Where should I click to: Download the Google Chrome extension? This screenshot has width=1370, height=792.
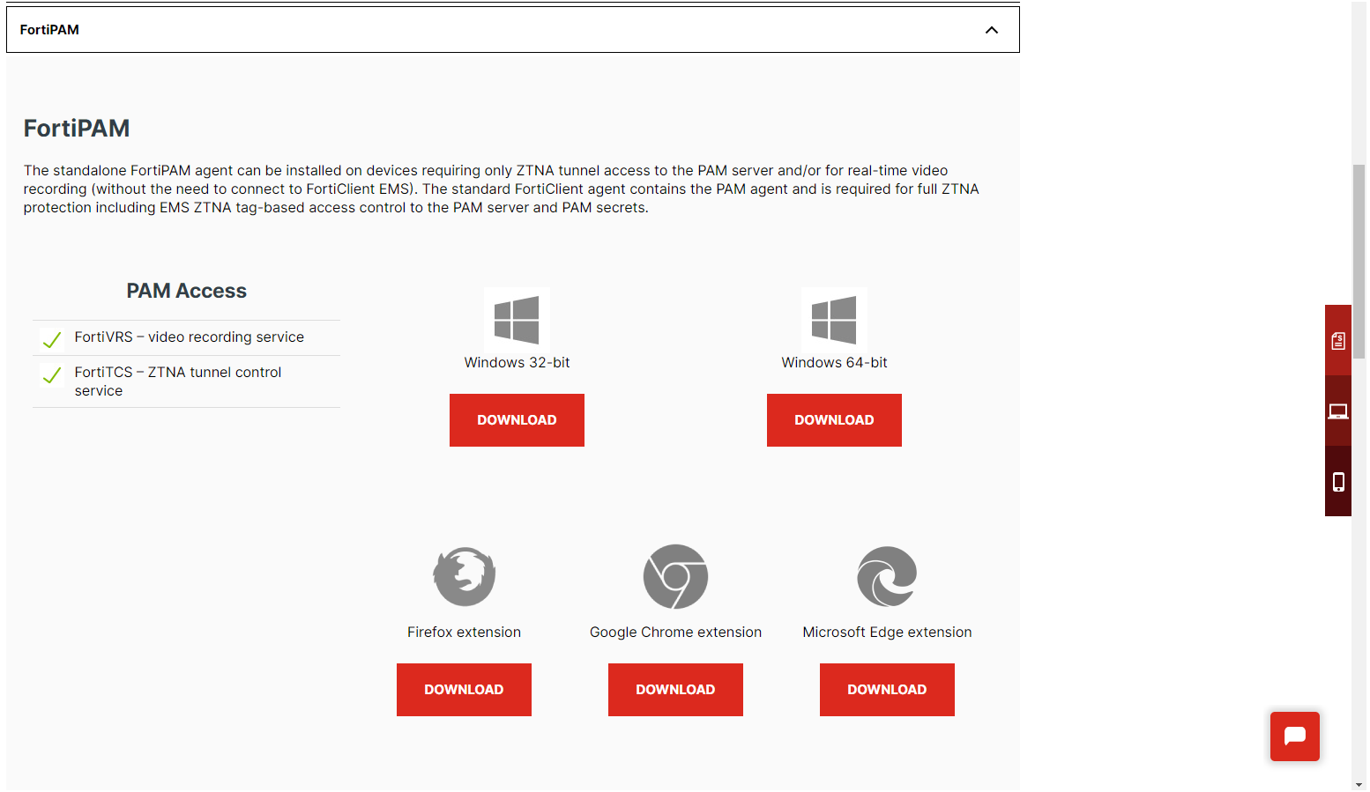click(x=675, y=690)
